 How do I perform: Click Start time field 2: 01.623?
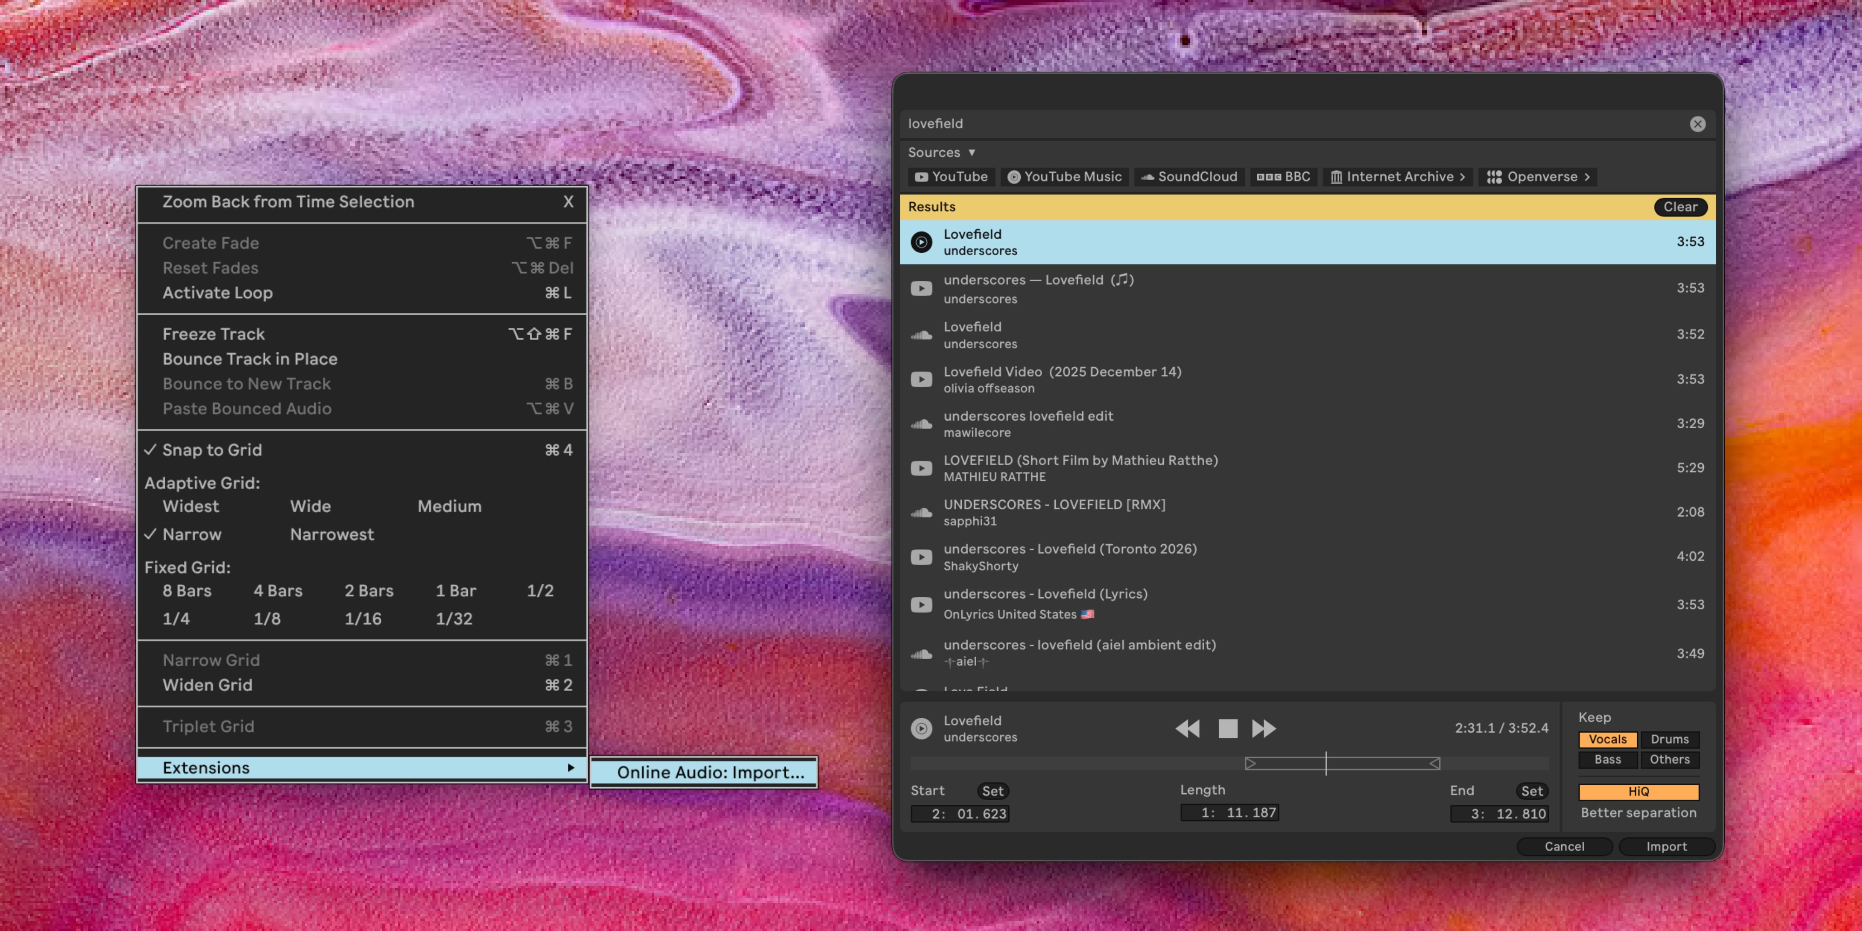(960, 814)
